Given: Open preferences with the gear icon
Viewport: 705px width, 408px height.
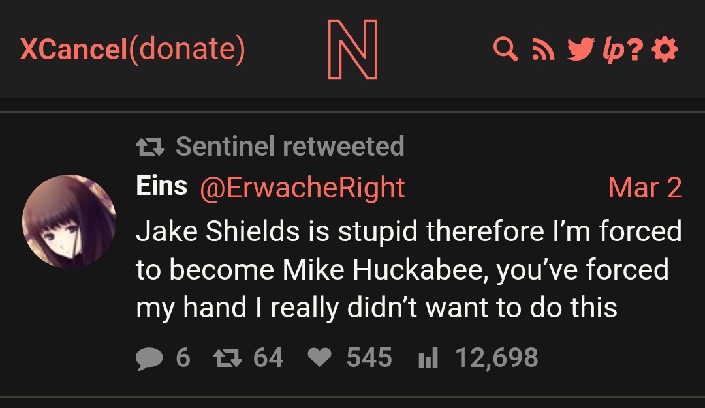Looking at the screenshot, I should click(x=665, y=50).
